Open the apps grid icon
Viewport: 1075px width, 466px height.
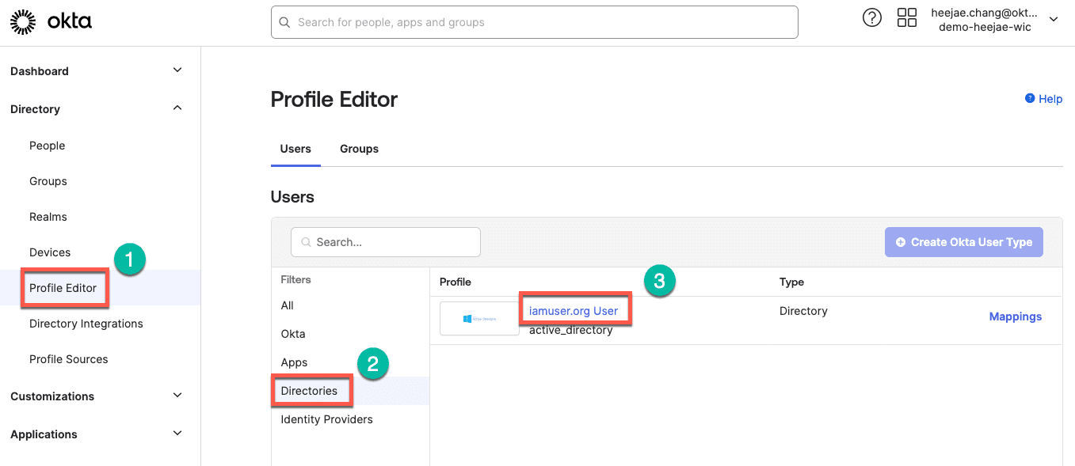[x=906, y=18]
